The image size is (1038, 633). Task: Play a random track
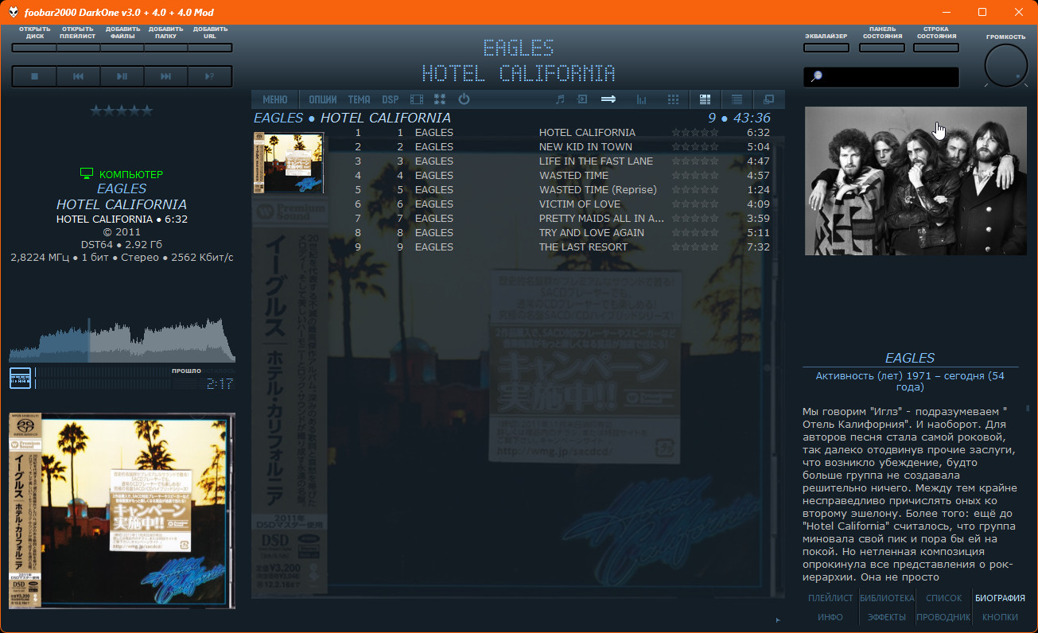[x=210, y=76]
